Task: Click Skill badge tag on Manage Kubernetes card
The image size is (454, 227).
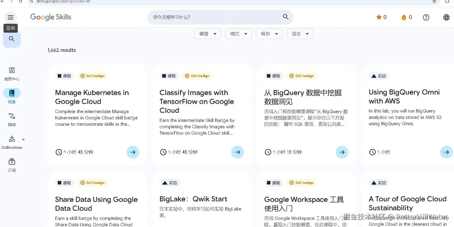Action: coord(92,76)
